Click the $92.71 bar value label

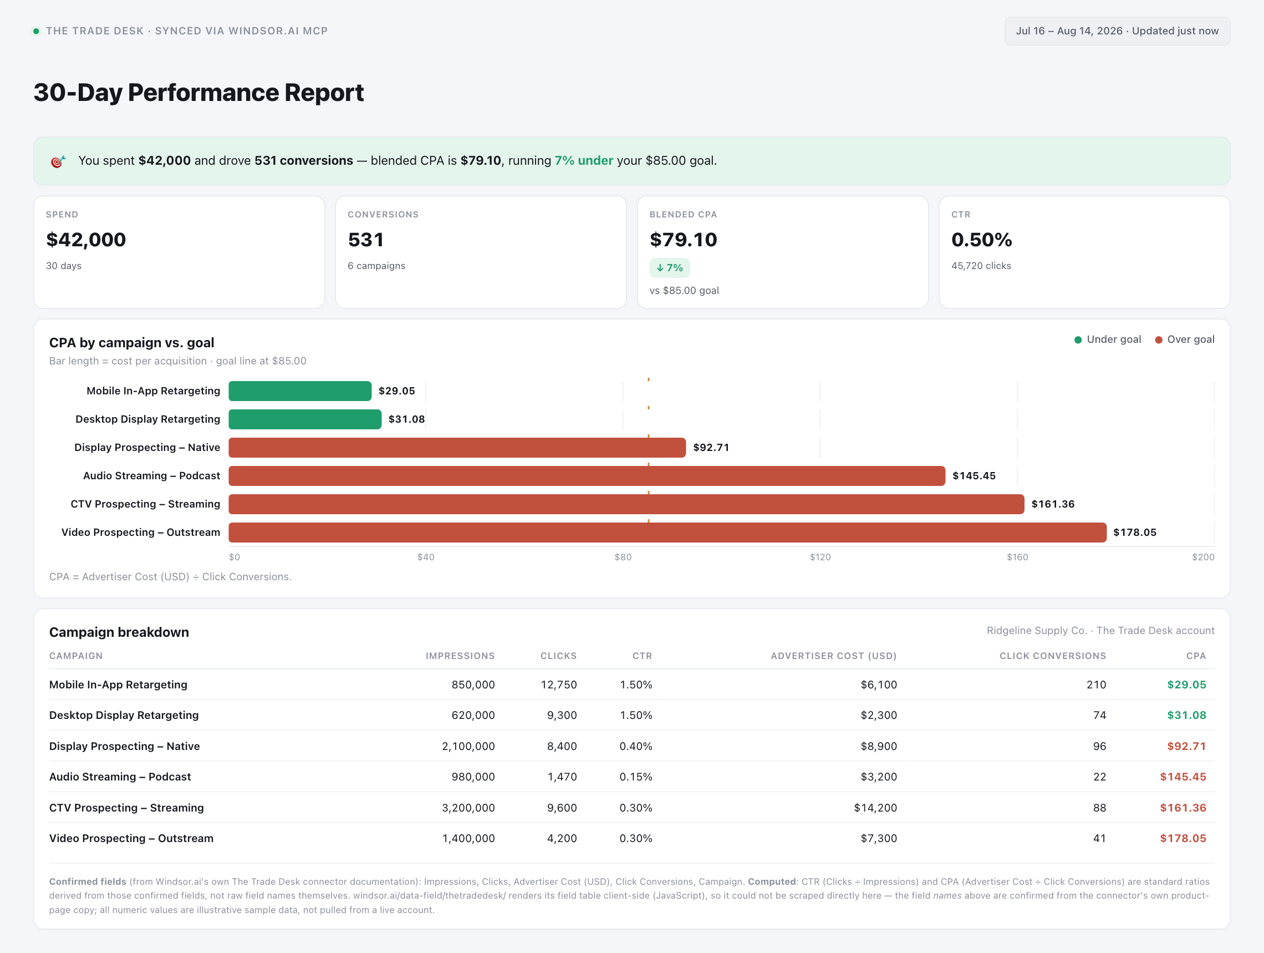pyautogui.click(x=711, y=448)
